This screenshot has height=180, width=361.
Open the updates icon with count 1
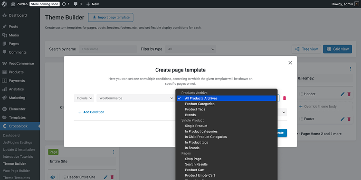(x=66, y=4)
